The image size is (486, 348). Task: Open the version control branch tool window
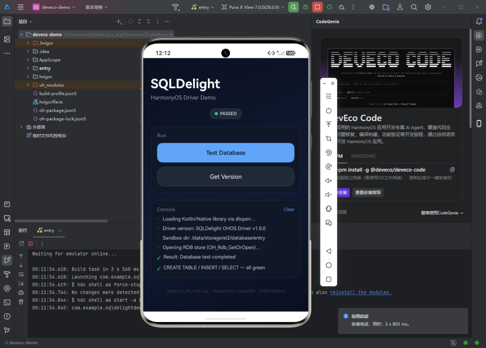(x=7, y=330)
